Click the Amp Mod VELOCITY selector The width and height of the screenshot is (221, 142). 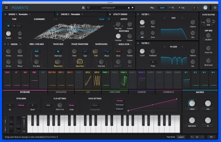coord(208,40)
